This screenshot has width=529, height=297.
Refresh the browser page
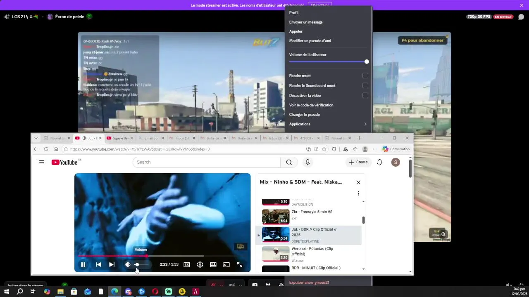tap(46, 149)
